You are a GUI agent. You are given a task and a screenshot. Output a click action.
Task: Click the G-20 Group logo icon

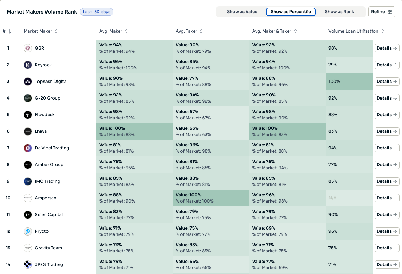[x=28, y=98]
